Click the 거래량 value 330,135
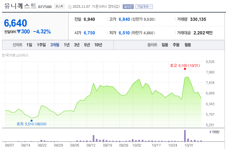 198,19
